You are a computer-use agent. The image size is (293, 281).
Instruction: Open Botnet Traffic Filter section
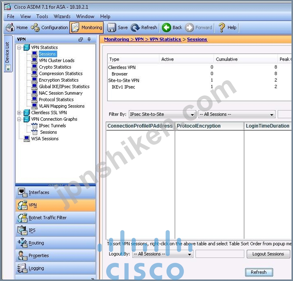55,218
